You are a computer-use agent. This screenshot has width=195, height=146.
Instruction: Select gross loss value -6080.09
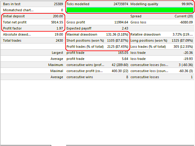(x=186, y=22)
